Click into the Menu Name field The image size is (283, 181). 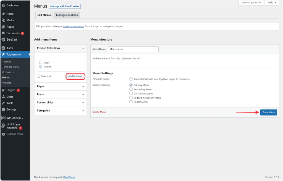pos(133,49)
